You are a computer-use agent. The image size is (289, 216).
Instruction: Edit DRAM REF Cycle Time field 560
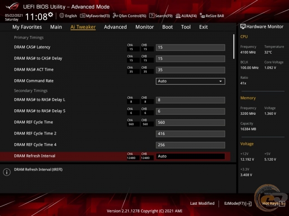tap(191, 122)
